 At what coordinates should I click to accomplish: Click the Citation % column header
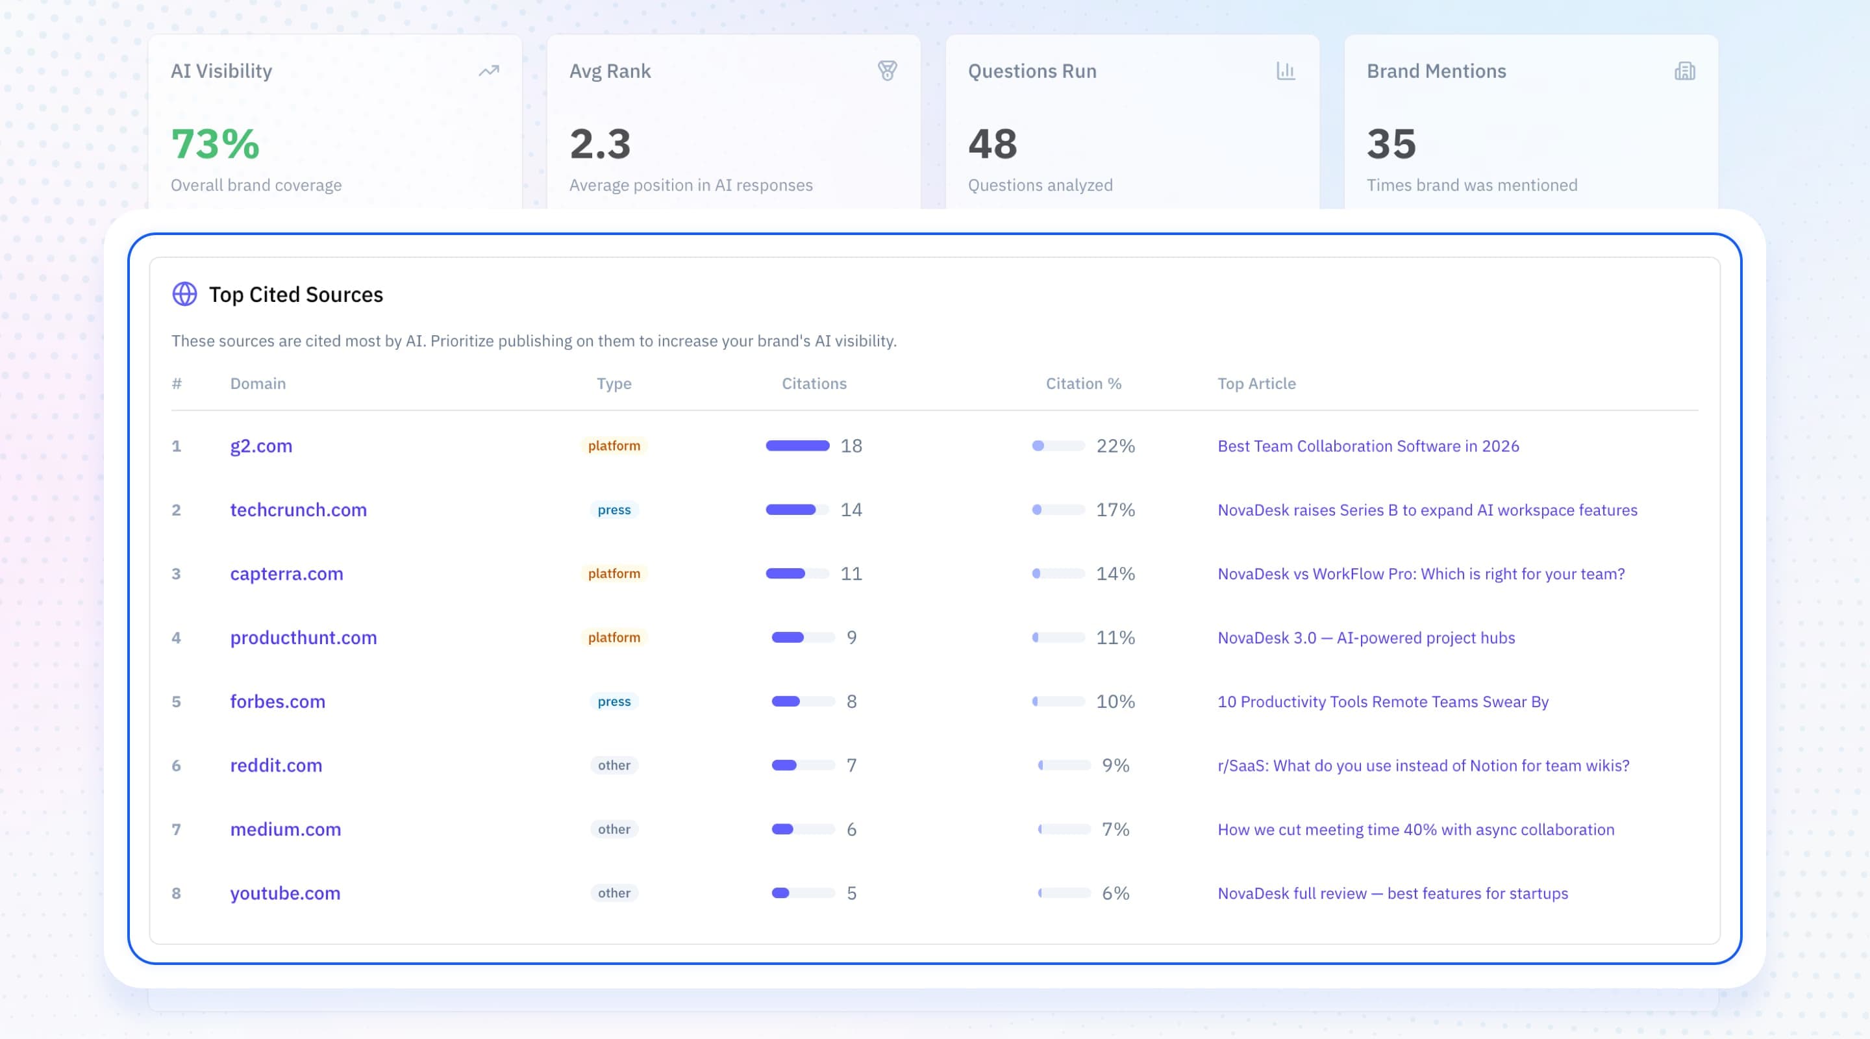coord(1083,383)
